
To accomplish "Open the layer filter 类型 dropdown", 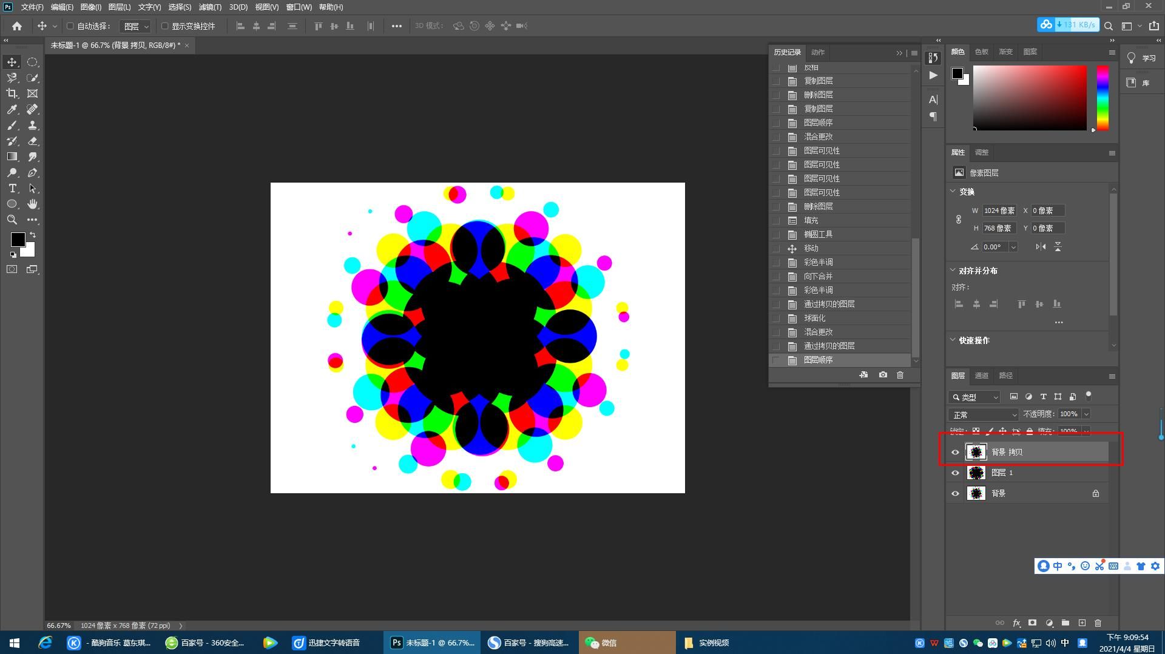I will pos(974,397).
